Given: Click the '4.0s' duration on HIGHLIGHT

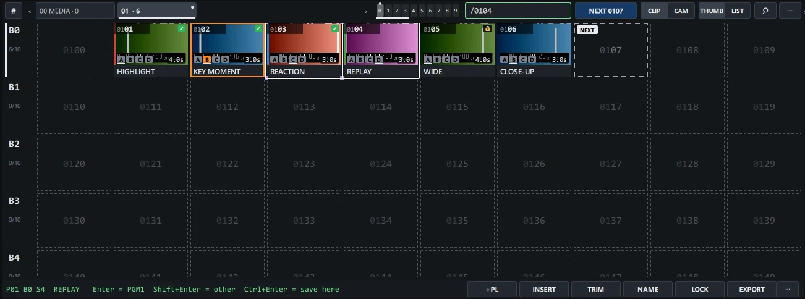Looking at the screenshot, I should [176, 60].
